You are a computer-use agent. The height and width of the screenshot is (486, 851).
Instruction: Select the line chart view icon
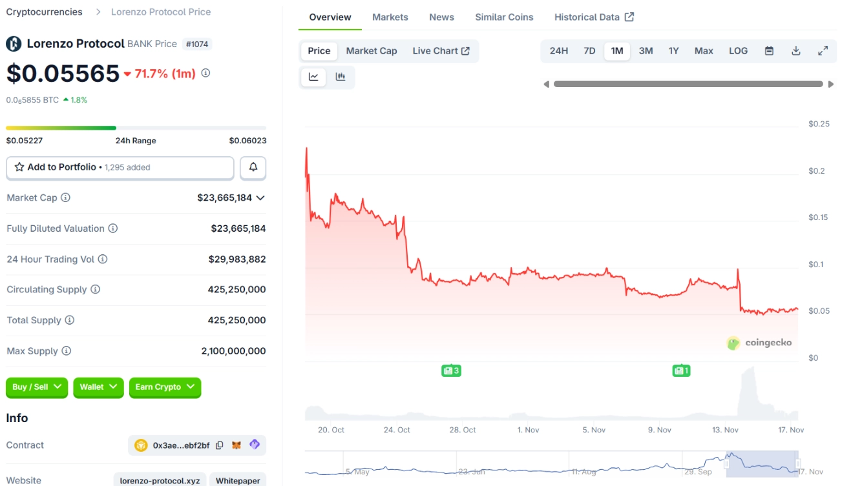point(313,77)
